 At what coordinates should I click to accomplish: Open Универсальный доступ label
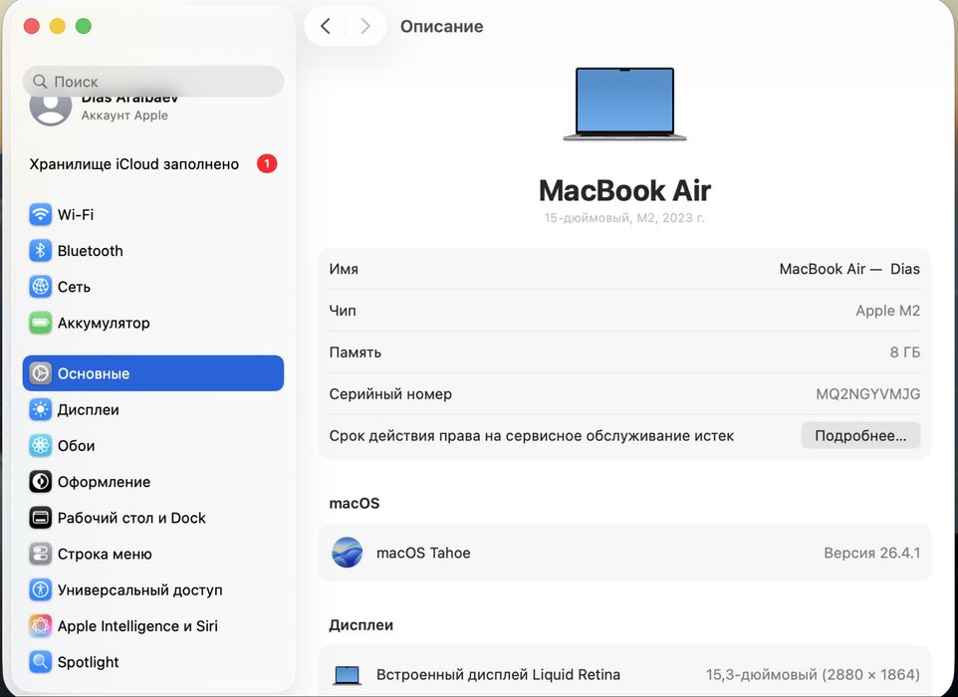139,589
